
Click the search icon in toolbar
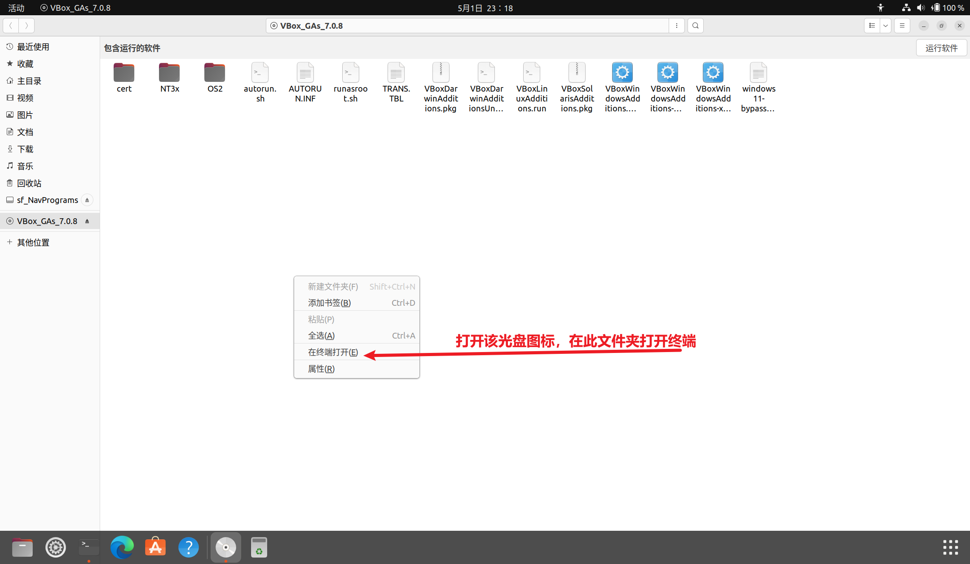(x=695, y=26)
